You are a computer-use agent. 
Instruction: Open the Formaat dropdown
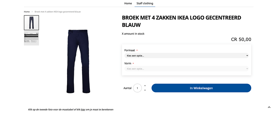186,55
